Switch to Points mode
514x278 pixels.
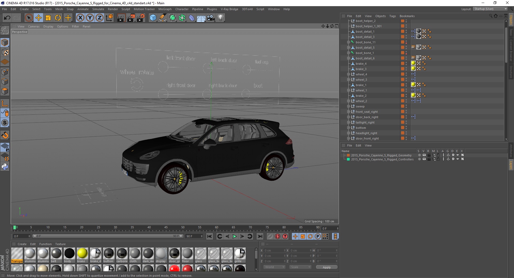coord(5,72)
